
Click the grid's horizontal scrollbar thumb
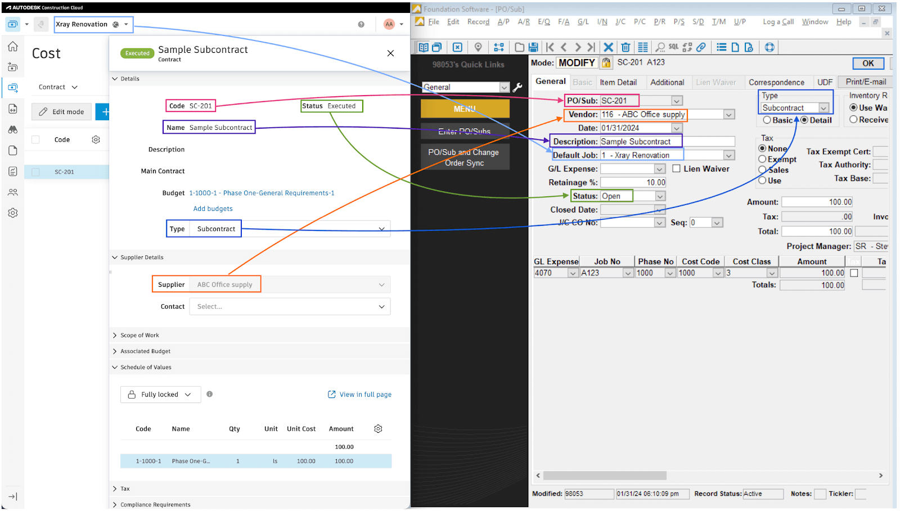(x=605, y=476)
